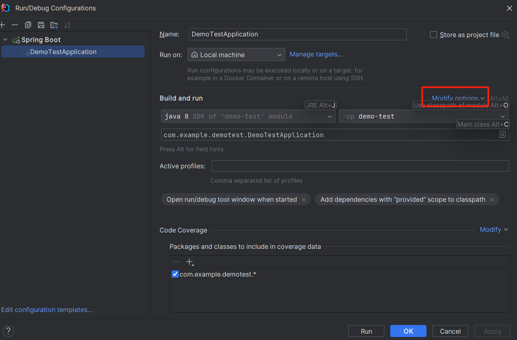Add coverage package or class pattern
The height and width of the screenshot is (340, 517).
(190, 262)
